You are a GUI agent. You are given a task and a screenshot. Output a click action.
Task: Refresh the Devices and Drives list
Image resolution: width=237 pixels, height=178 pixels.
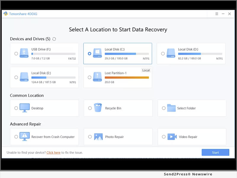pyautogui.click(x=54, y=39)
